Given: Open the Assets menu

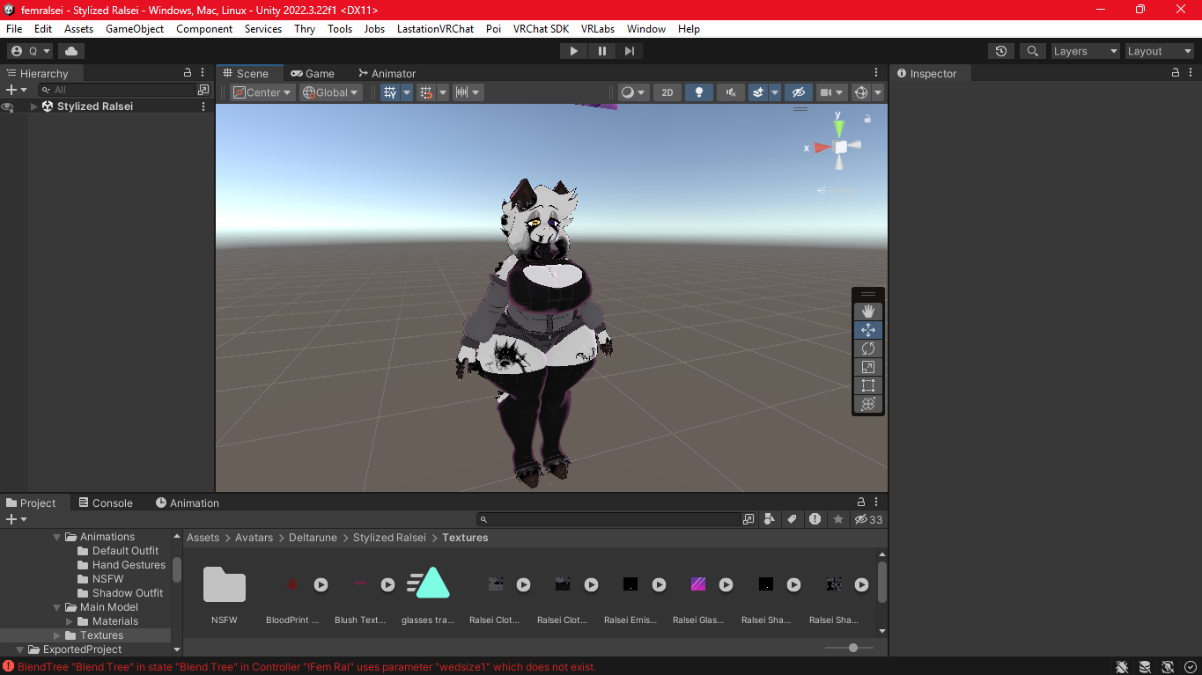Looking at the screenshot, I should tap(78, 29).
